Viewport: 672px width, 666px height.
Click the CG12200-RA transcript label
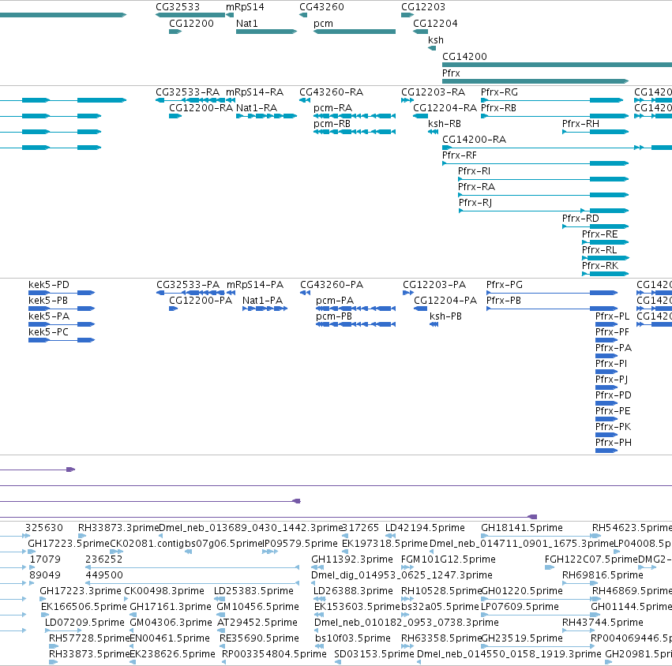tap(201, 108)
